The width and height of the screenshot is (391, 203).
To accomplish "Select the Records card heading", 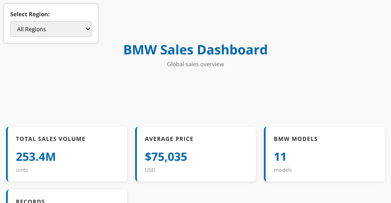I will click(x=30, y=201).
